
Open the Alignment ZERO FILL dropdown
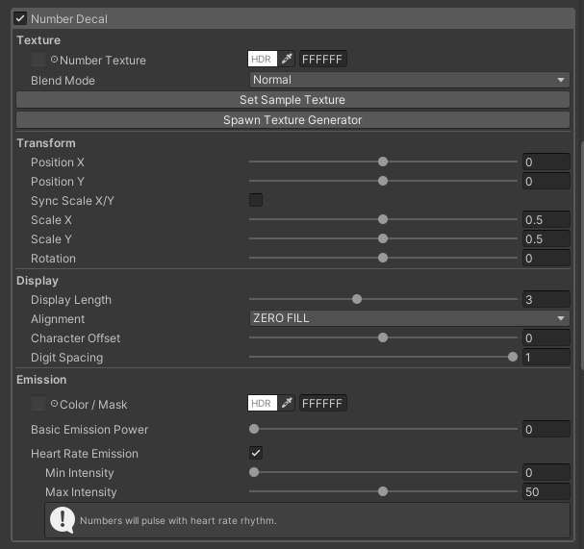tap(409, 318)
